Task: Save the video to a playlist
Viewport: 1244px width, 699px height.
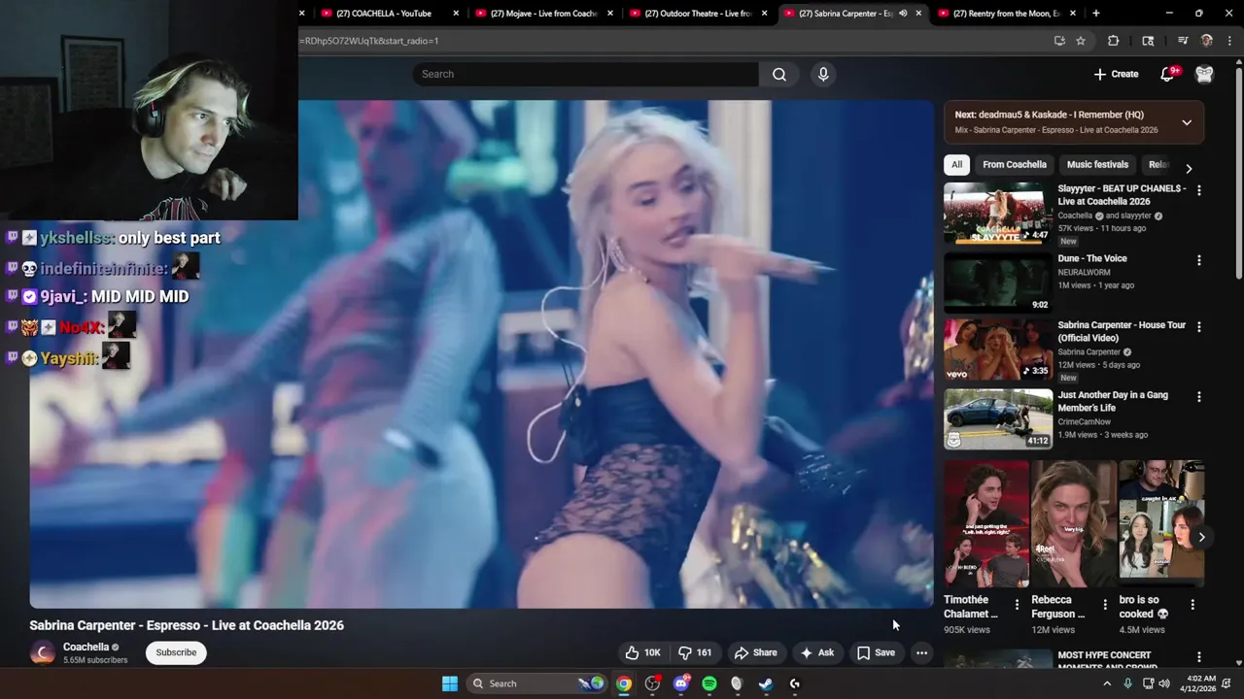Action: pos(876,652)
